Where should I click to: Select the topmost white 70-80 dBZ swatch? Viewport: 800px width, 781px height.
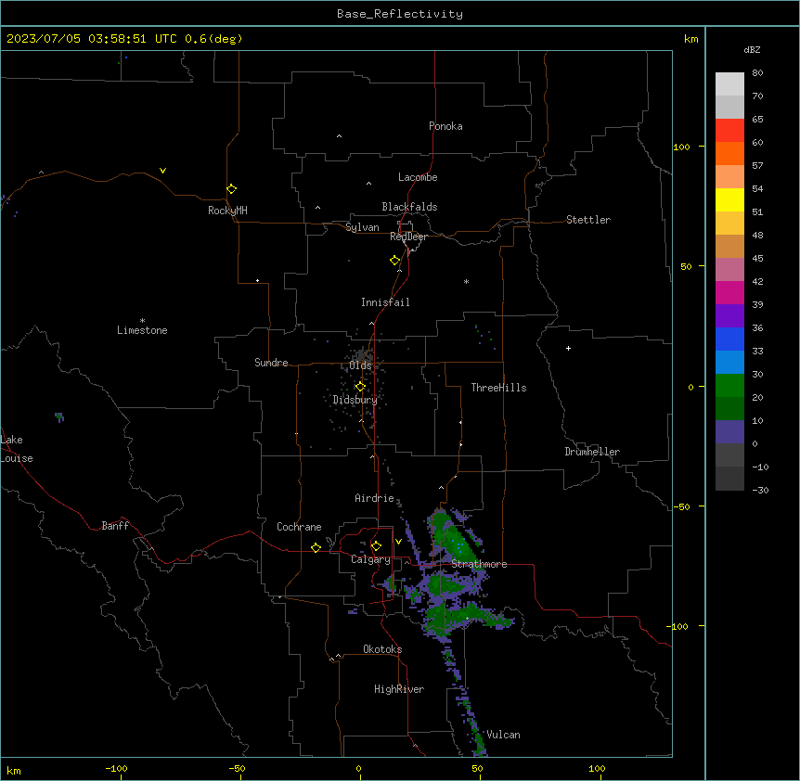click(x=729, y=84)
